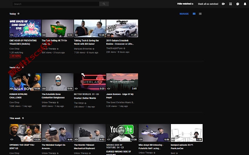The image size is (249, 155).
Task: Toggle watched eye on Thinnest Mechanical Keyboard thumbnail
Action: coord(76,139)
